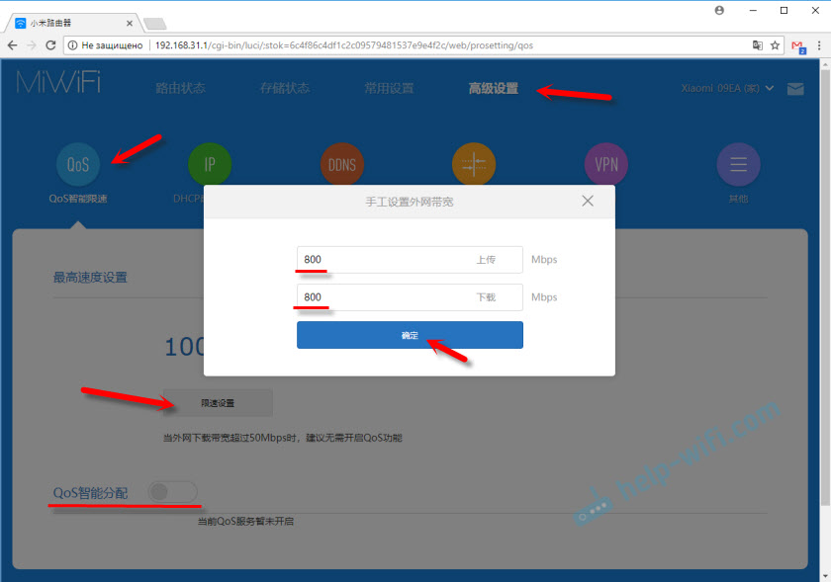Confirm with the blue 确定 button
The image size is (831, 582).
pos(410,335)
